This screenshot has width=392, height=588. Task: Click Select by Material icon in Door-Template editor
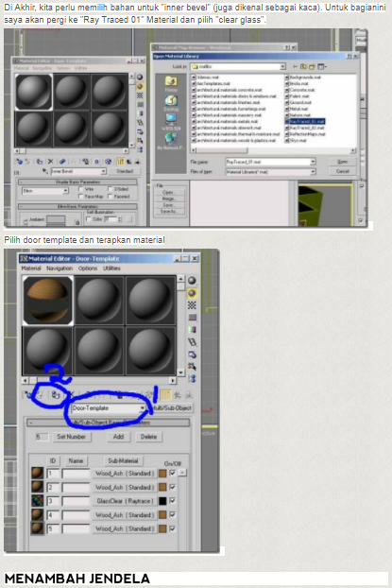[x=192, y=367]
